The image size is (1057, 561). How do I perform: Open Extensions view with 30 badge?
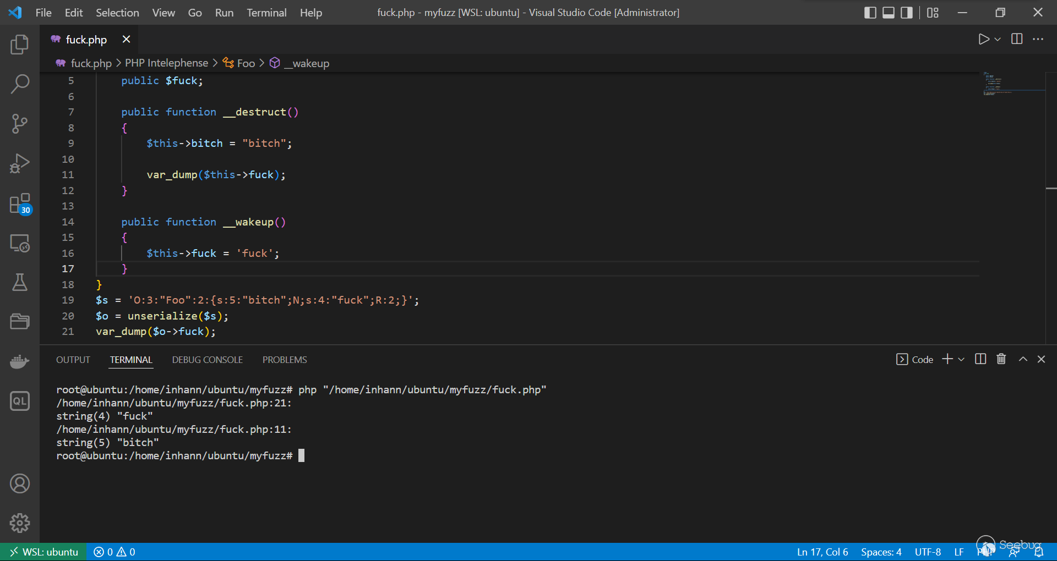click(x=20, y=204)
